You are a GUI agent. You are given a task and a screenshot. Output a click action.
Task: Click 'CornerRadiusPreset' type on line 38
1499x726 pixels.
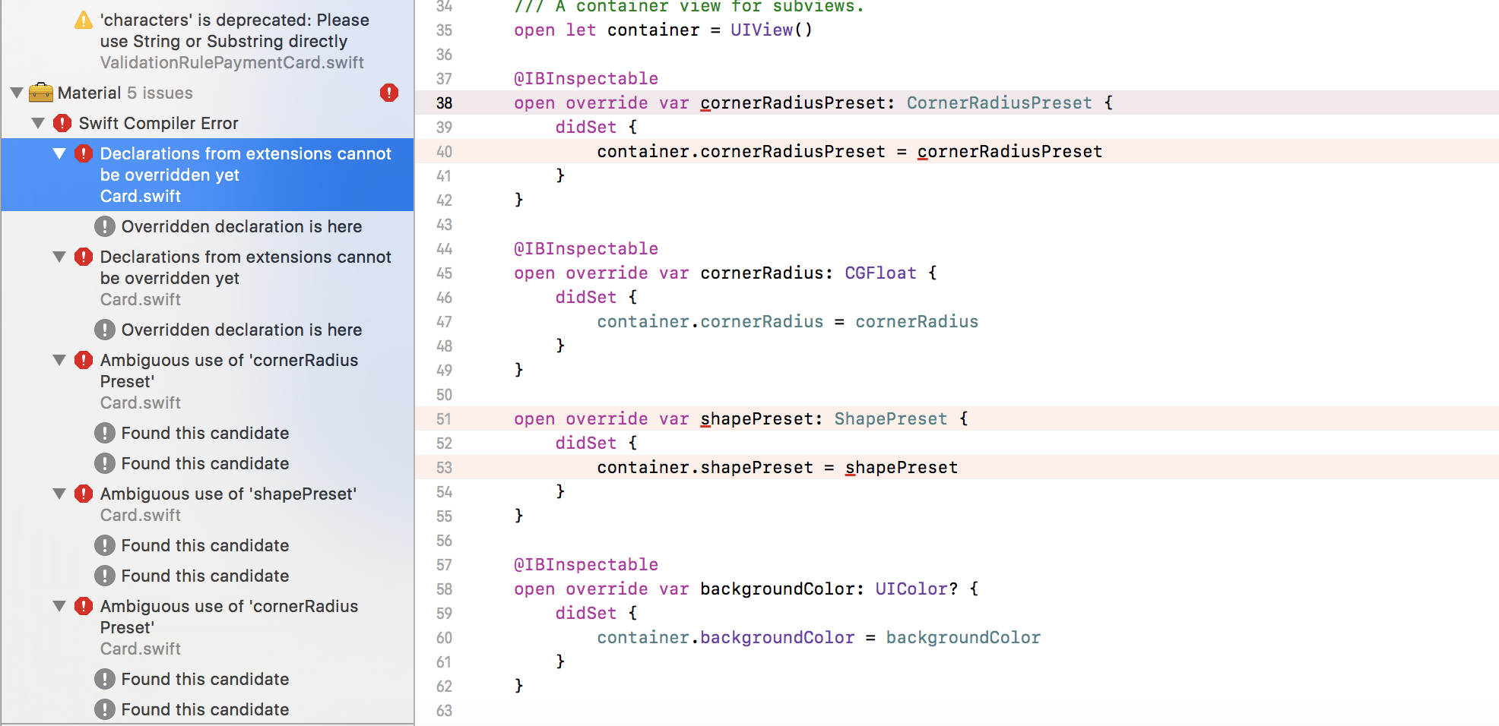point(999,103)
